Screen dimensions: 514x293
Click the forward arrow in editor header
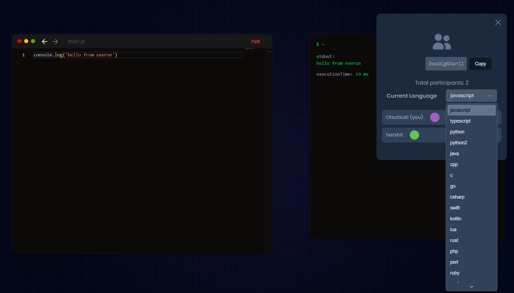pyautogui.click(x=55, y=42)
